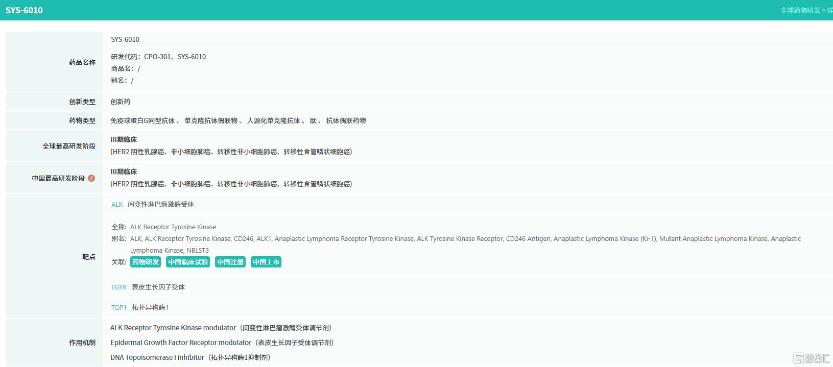Click the 别名：/ line under 商品名
Viewport: 833px width, 367px height.
[x=122, y=80]
